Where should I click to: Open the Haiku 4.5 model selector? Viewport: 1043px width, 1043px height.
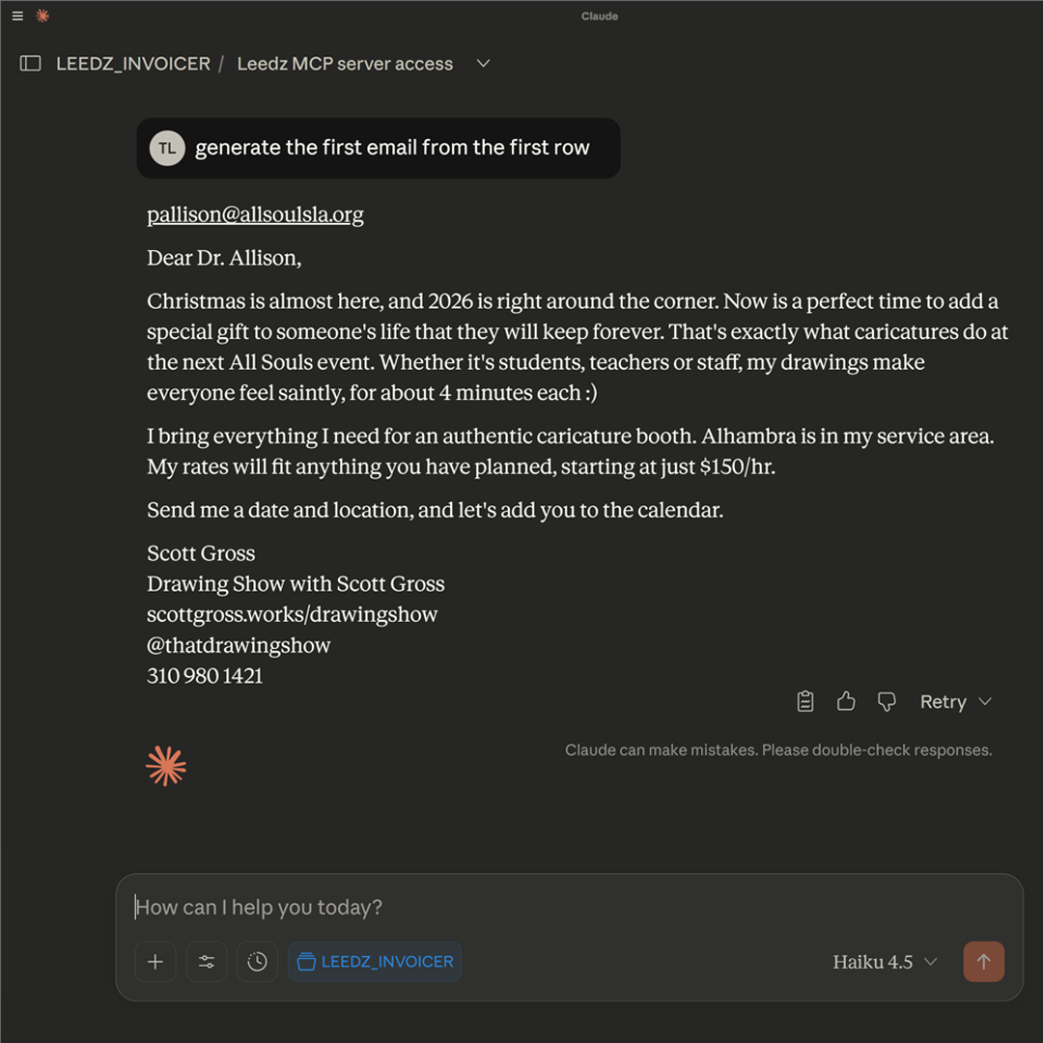(x=885, y=962)
